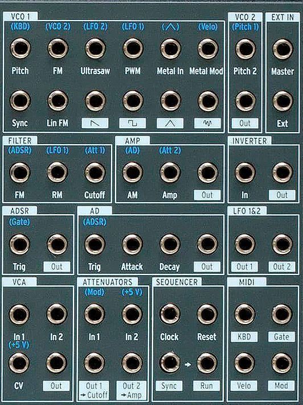The width and height of the screenshot is (303, 405).
Task: Select the noise waveform symbol
Action: (207, 123)
